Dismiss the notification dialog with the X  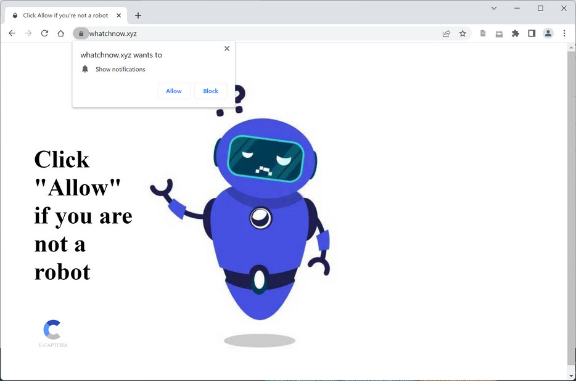226,48
